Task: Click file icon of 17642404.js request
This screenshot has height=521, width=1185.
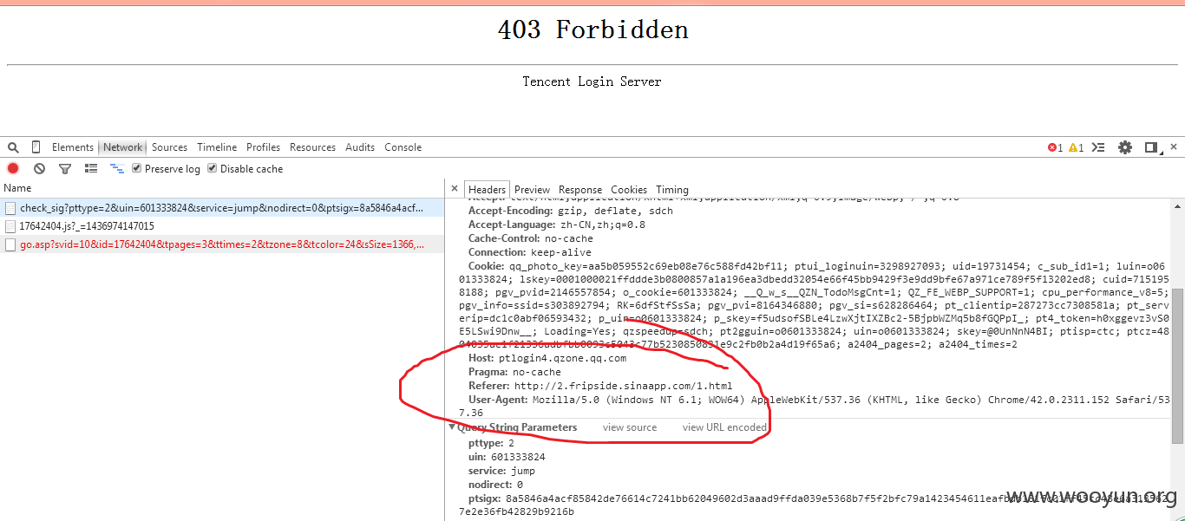Action: click(10, 226)
